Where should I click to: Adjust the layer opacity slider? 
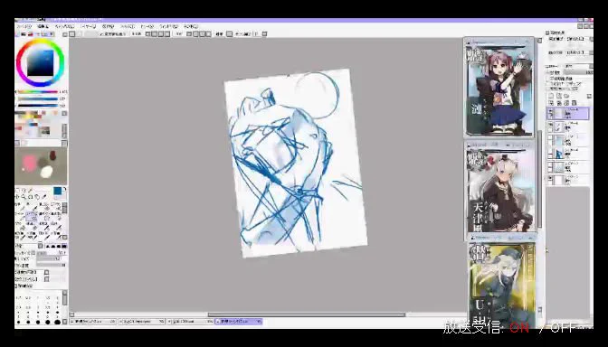pos(578,73)
